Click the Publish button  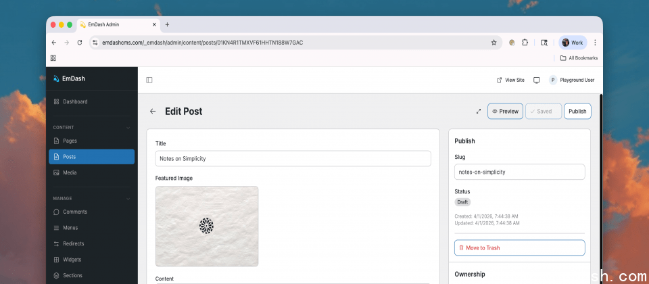577,112
